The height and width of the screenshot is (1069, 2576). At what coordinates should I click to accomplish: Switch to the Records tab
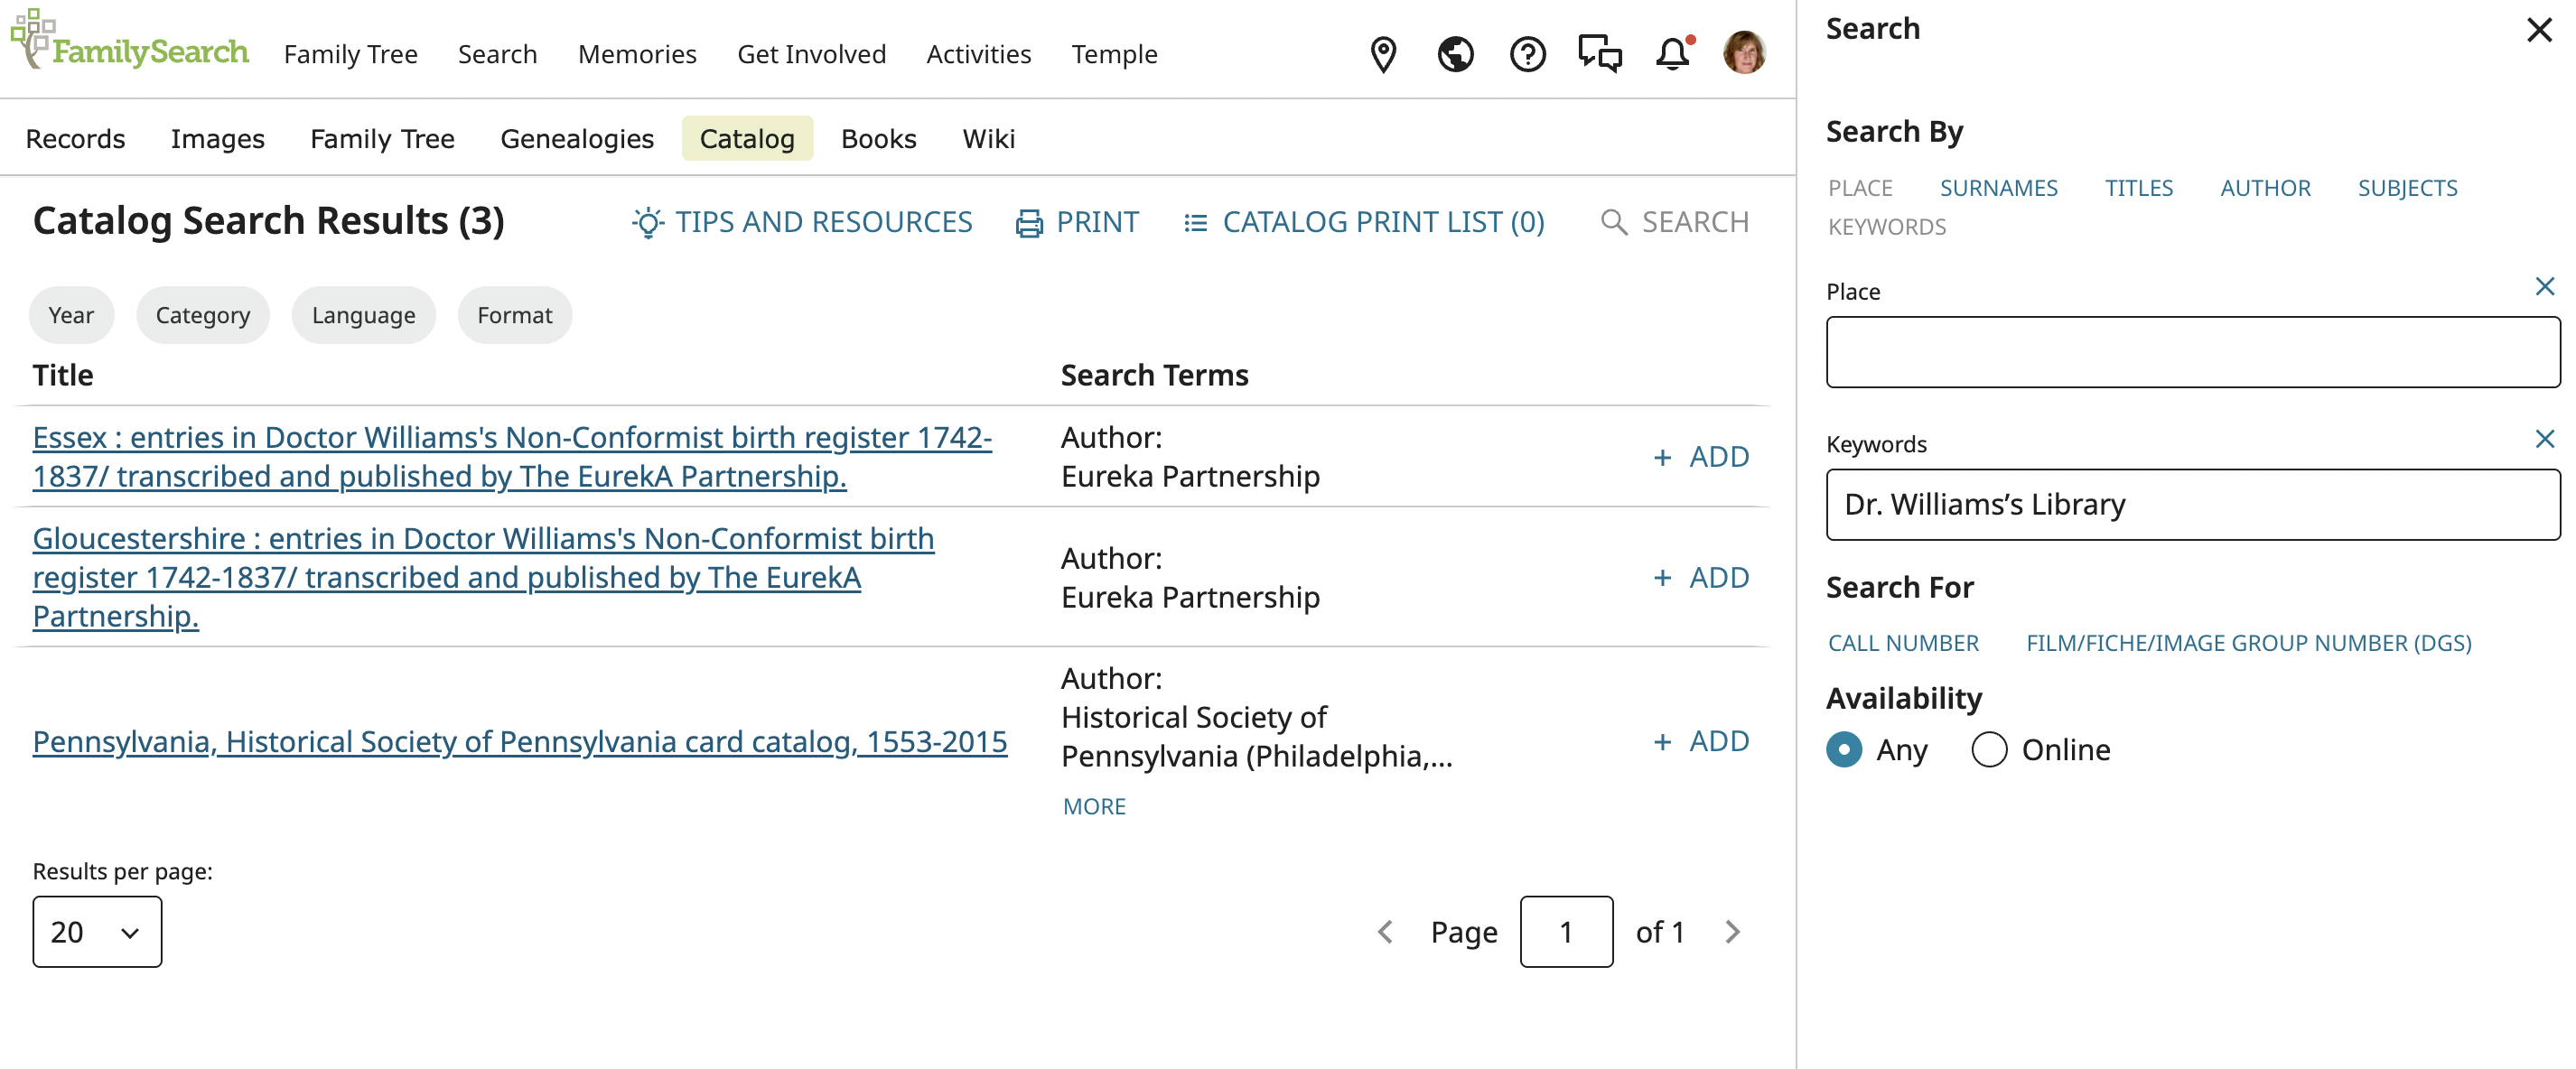[x=75, y=139]
